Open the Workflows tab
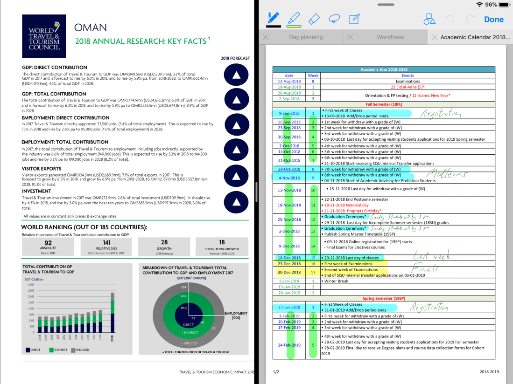 [x=390, y=37]
